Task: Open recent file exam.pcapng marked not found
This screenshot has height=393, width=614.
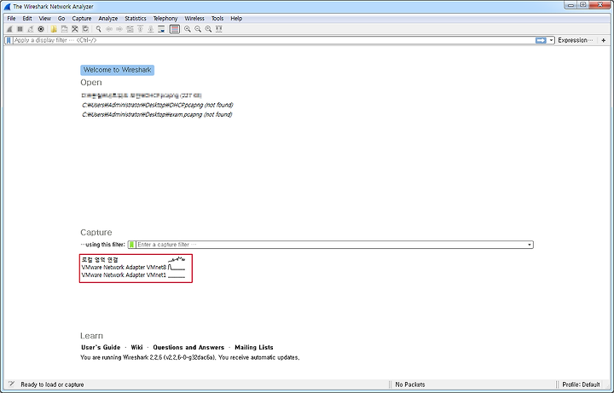Action: coord(157,115)
